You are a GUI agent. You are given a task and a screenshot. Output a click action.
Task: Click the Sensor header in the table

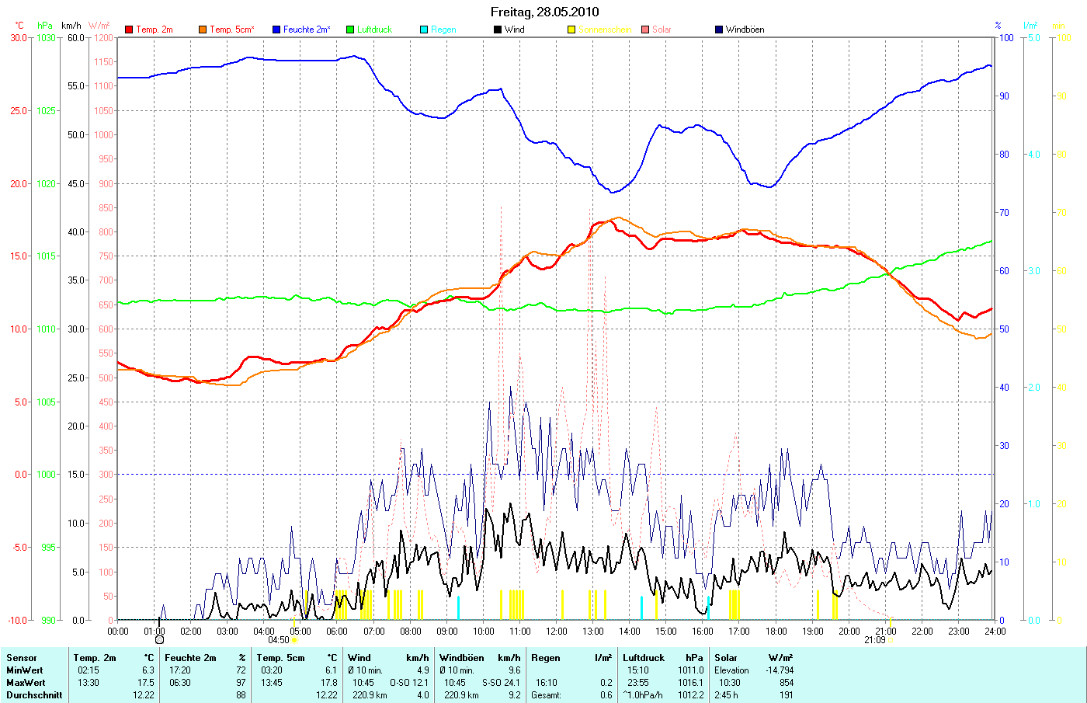[22, 658]
